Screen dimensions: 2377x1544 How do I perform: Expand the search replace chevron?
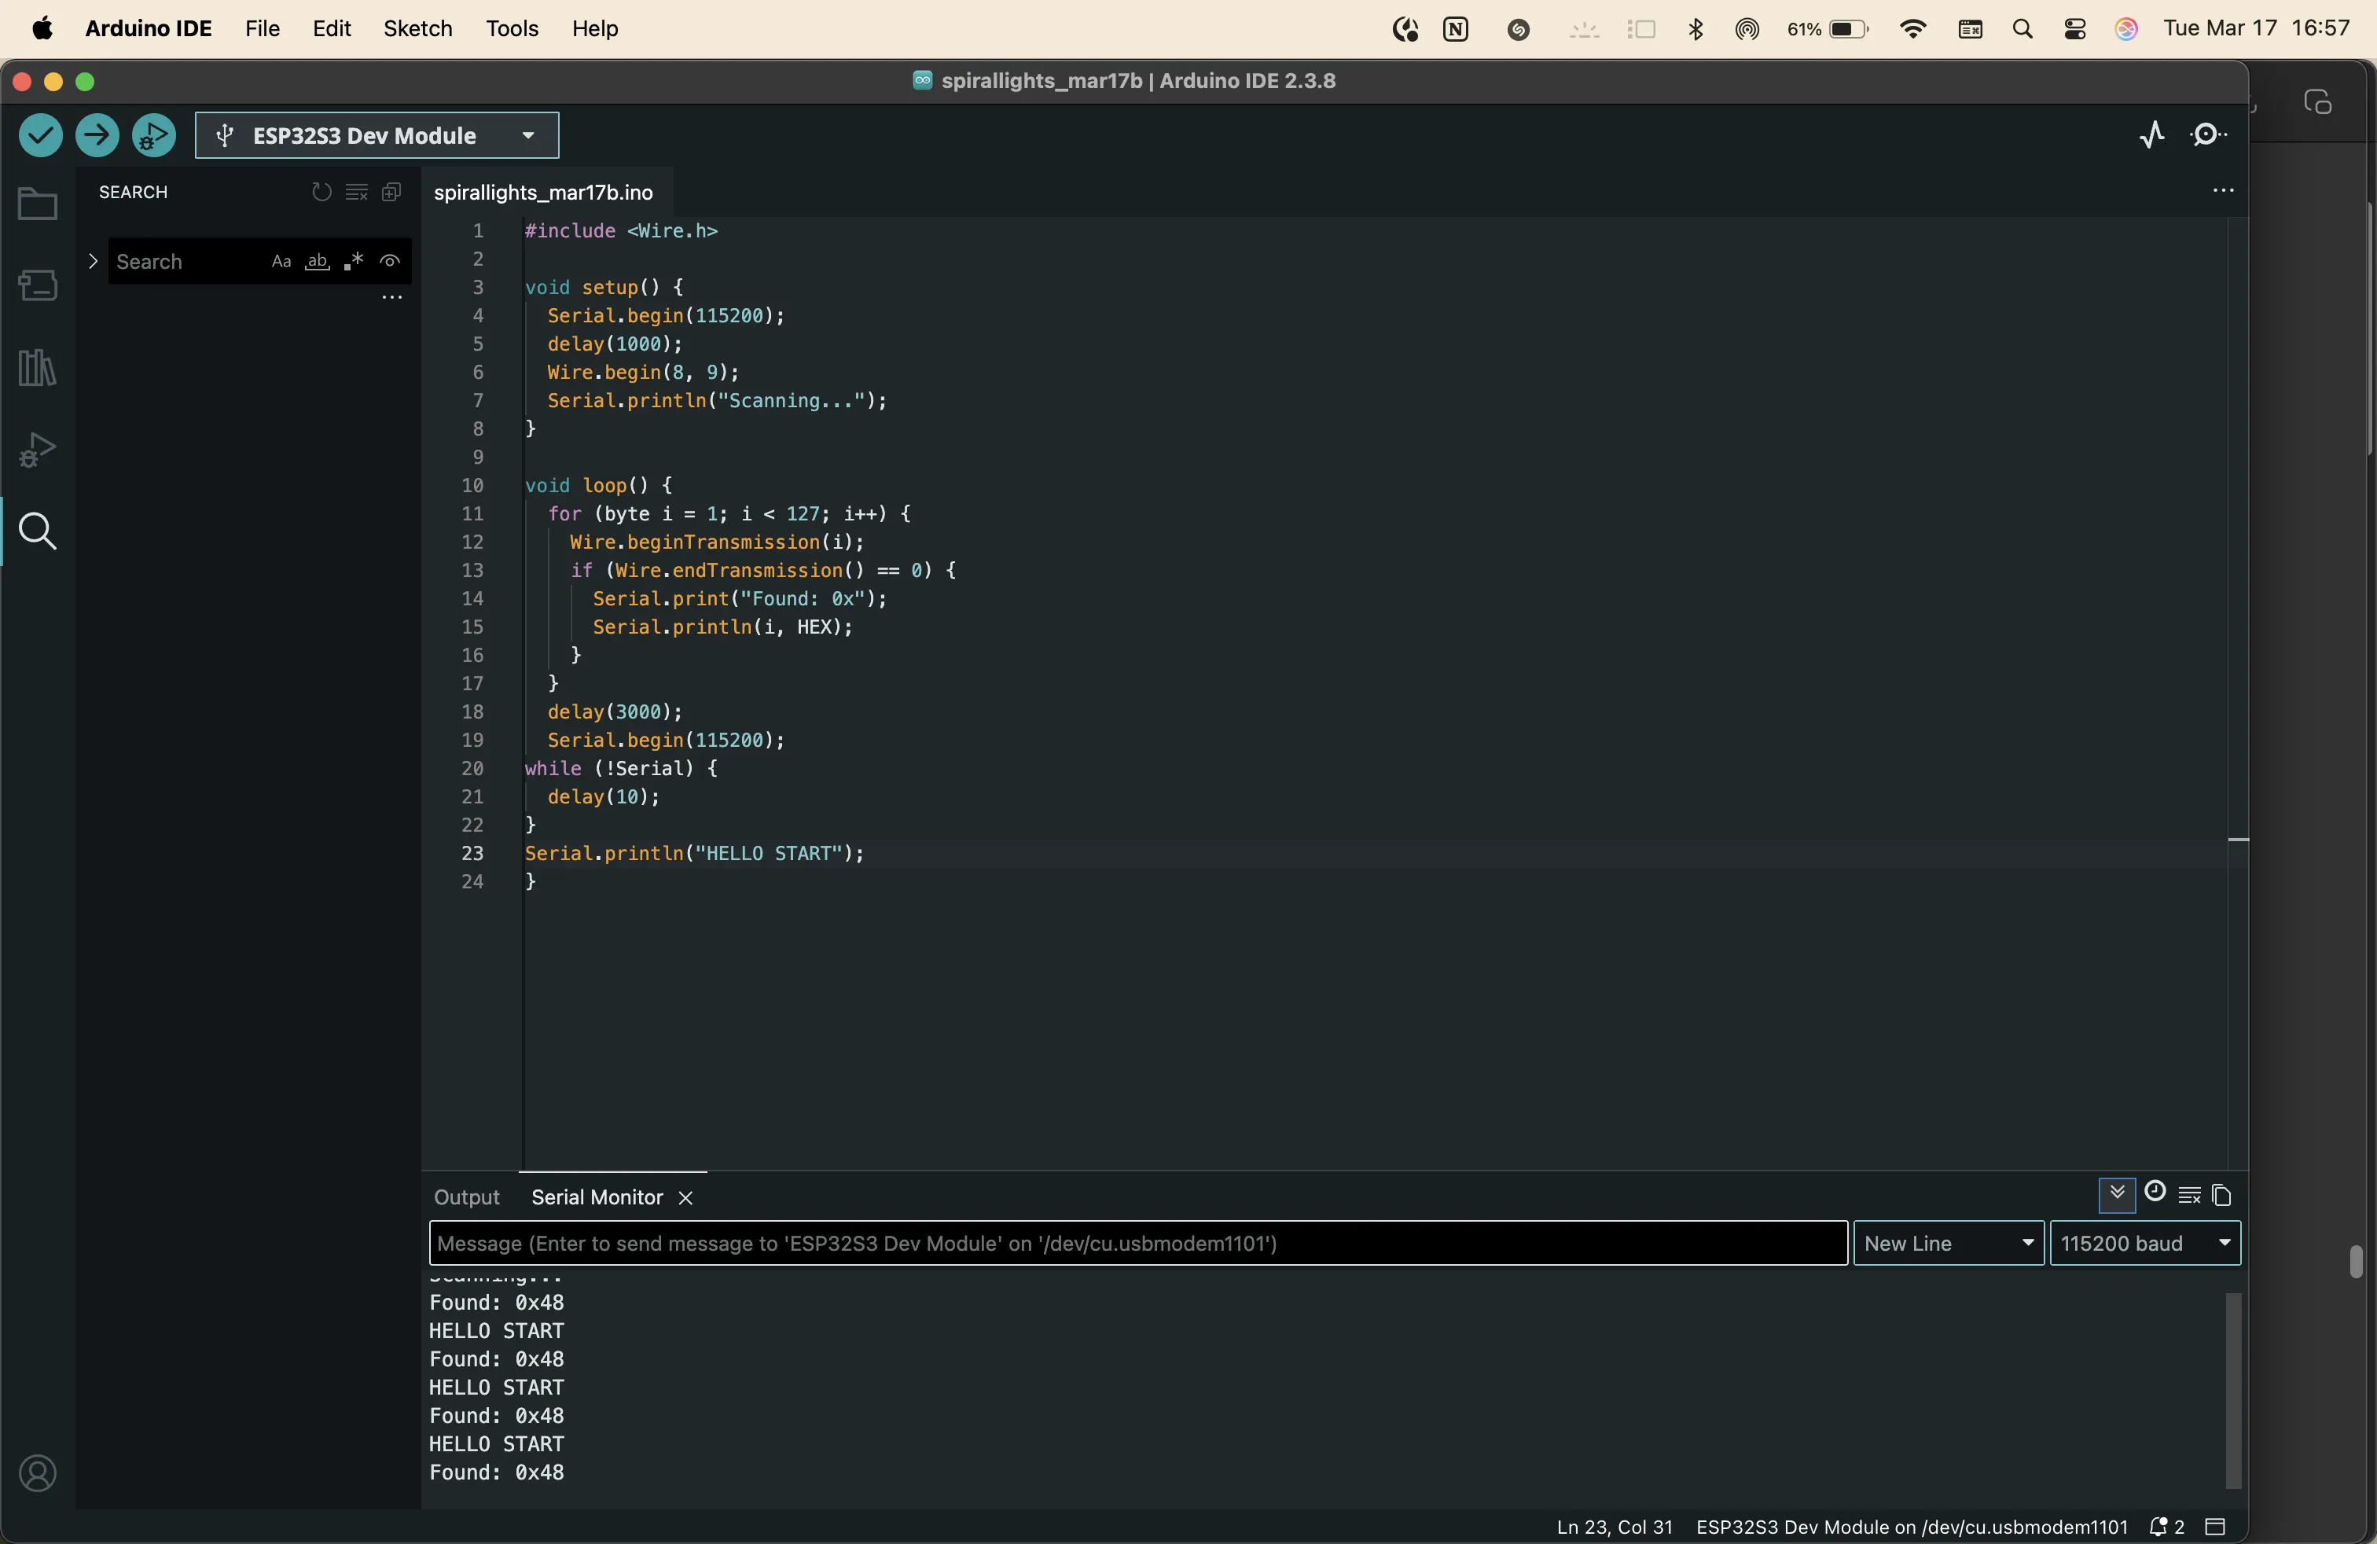(x=93, y=261)
